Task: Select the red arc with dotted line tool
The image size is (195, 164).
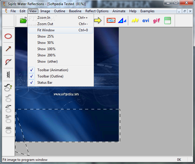Action: tap(8, 62)
